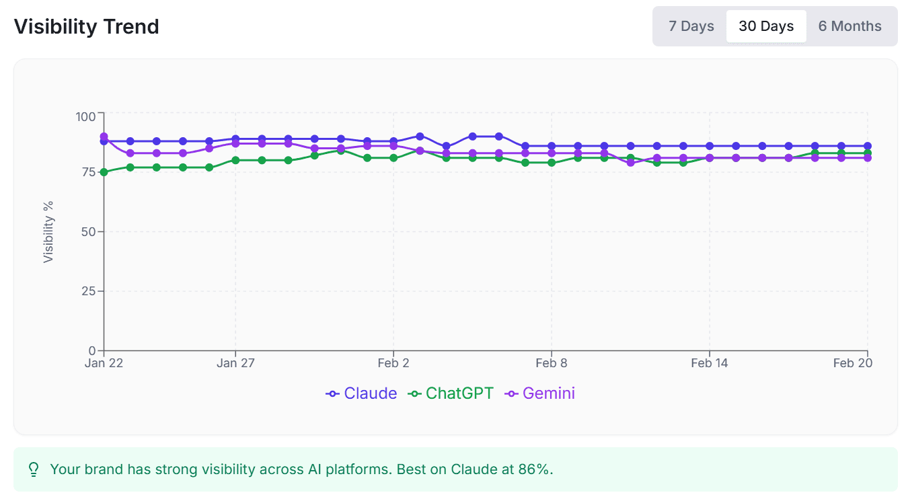
Task: Click the strong visibility insight message
Action: point(301,469)
